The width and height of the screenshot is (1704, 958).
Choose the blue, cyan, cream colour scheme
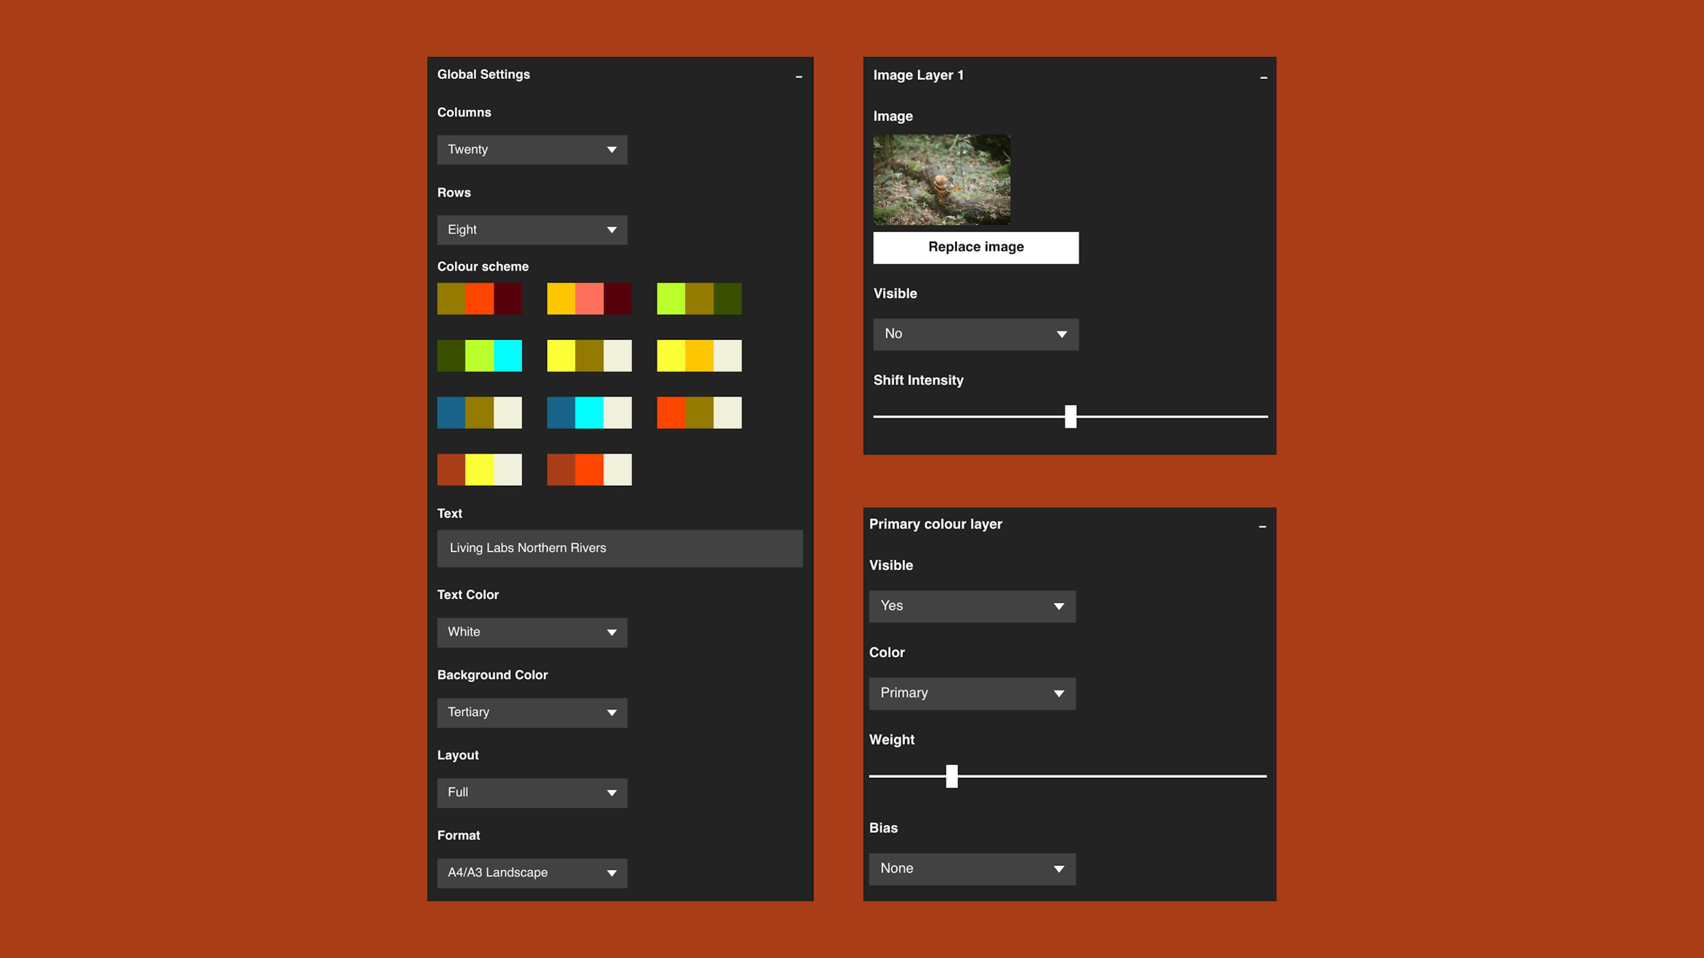[589, 412]
